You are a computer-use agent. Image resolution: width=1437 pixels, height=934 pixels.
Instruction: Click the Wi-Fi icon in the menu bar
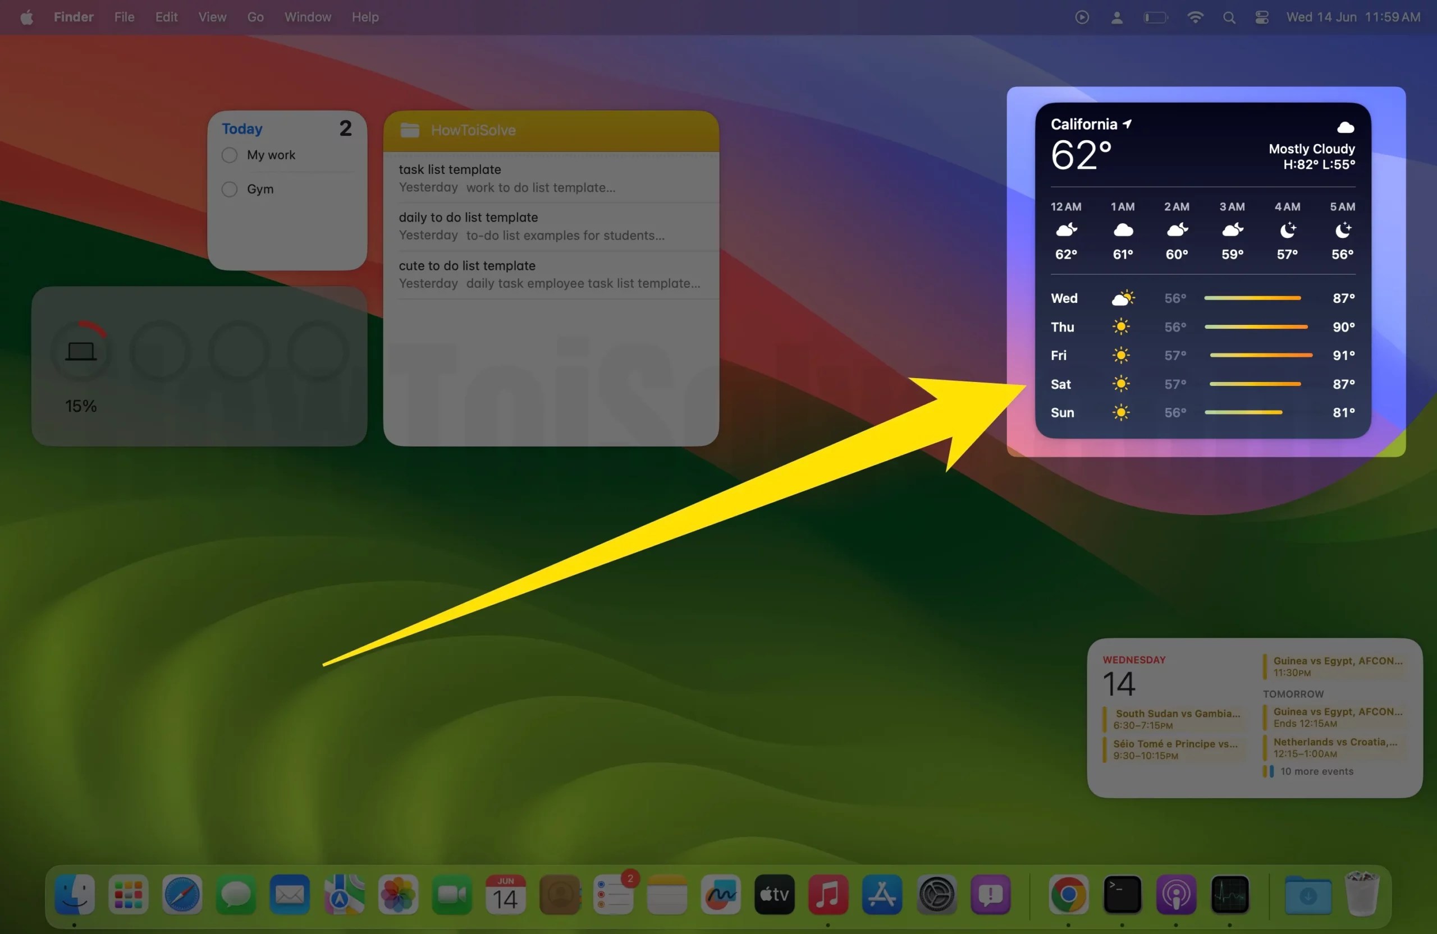(1195, 17)
